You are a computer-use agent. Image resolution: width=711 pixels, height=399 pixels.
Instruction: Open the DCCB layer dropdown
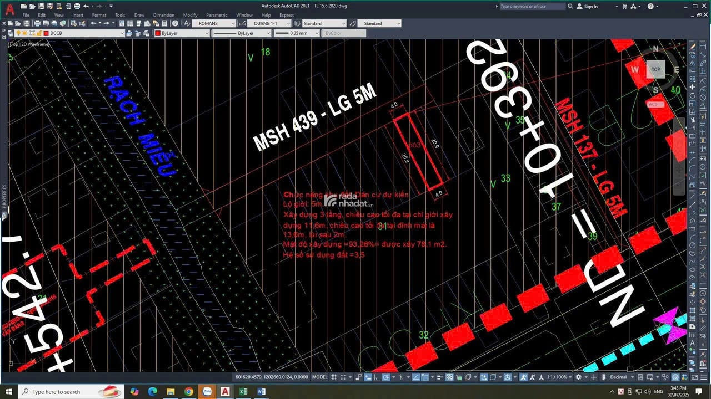click(x=122, y=33)
